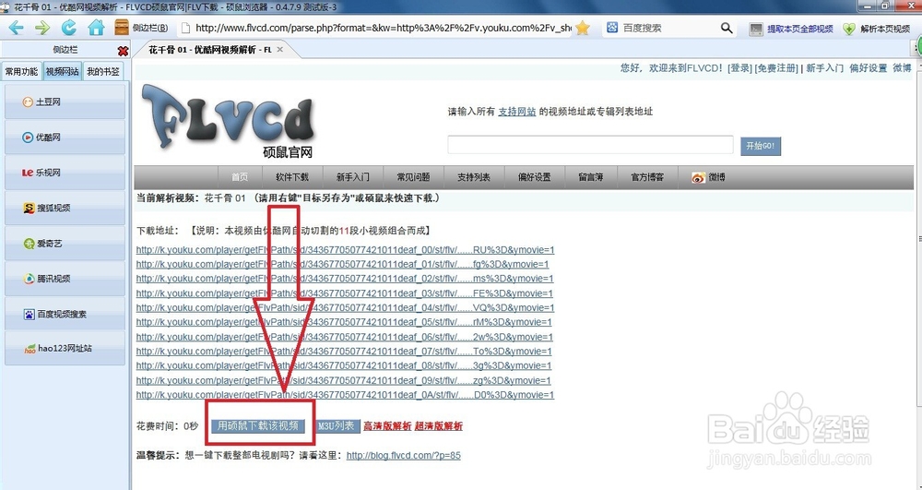Image resolution: width=922 pixels, height=490 pixels.
Task: Open download link ending FE%3D&ymovie=1
Action: pos(345,293)
